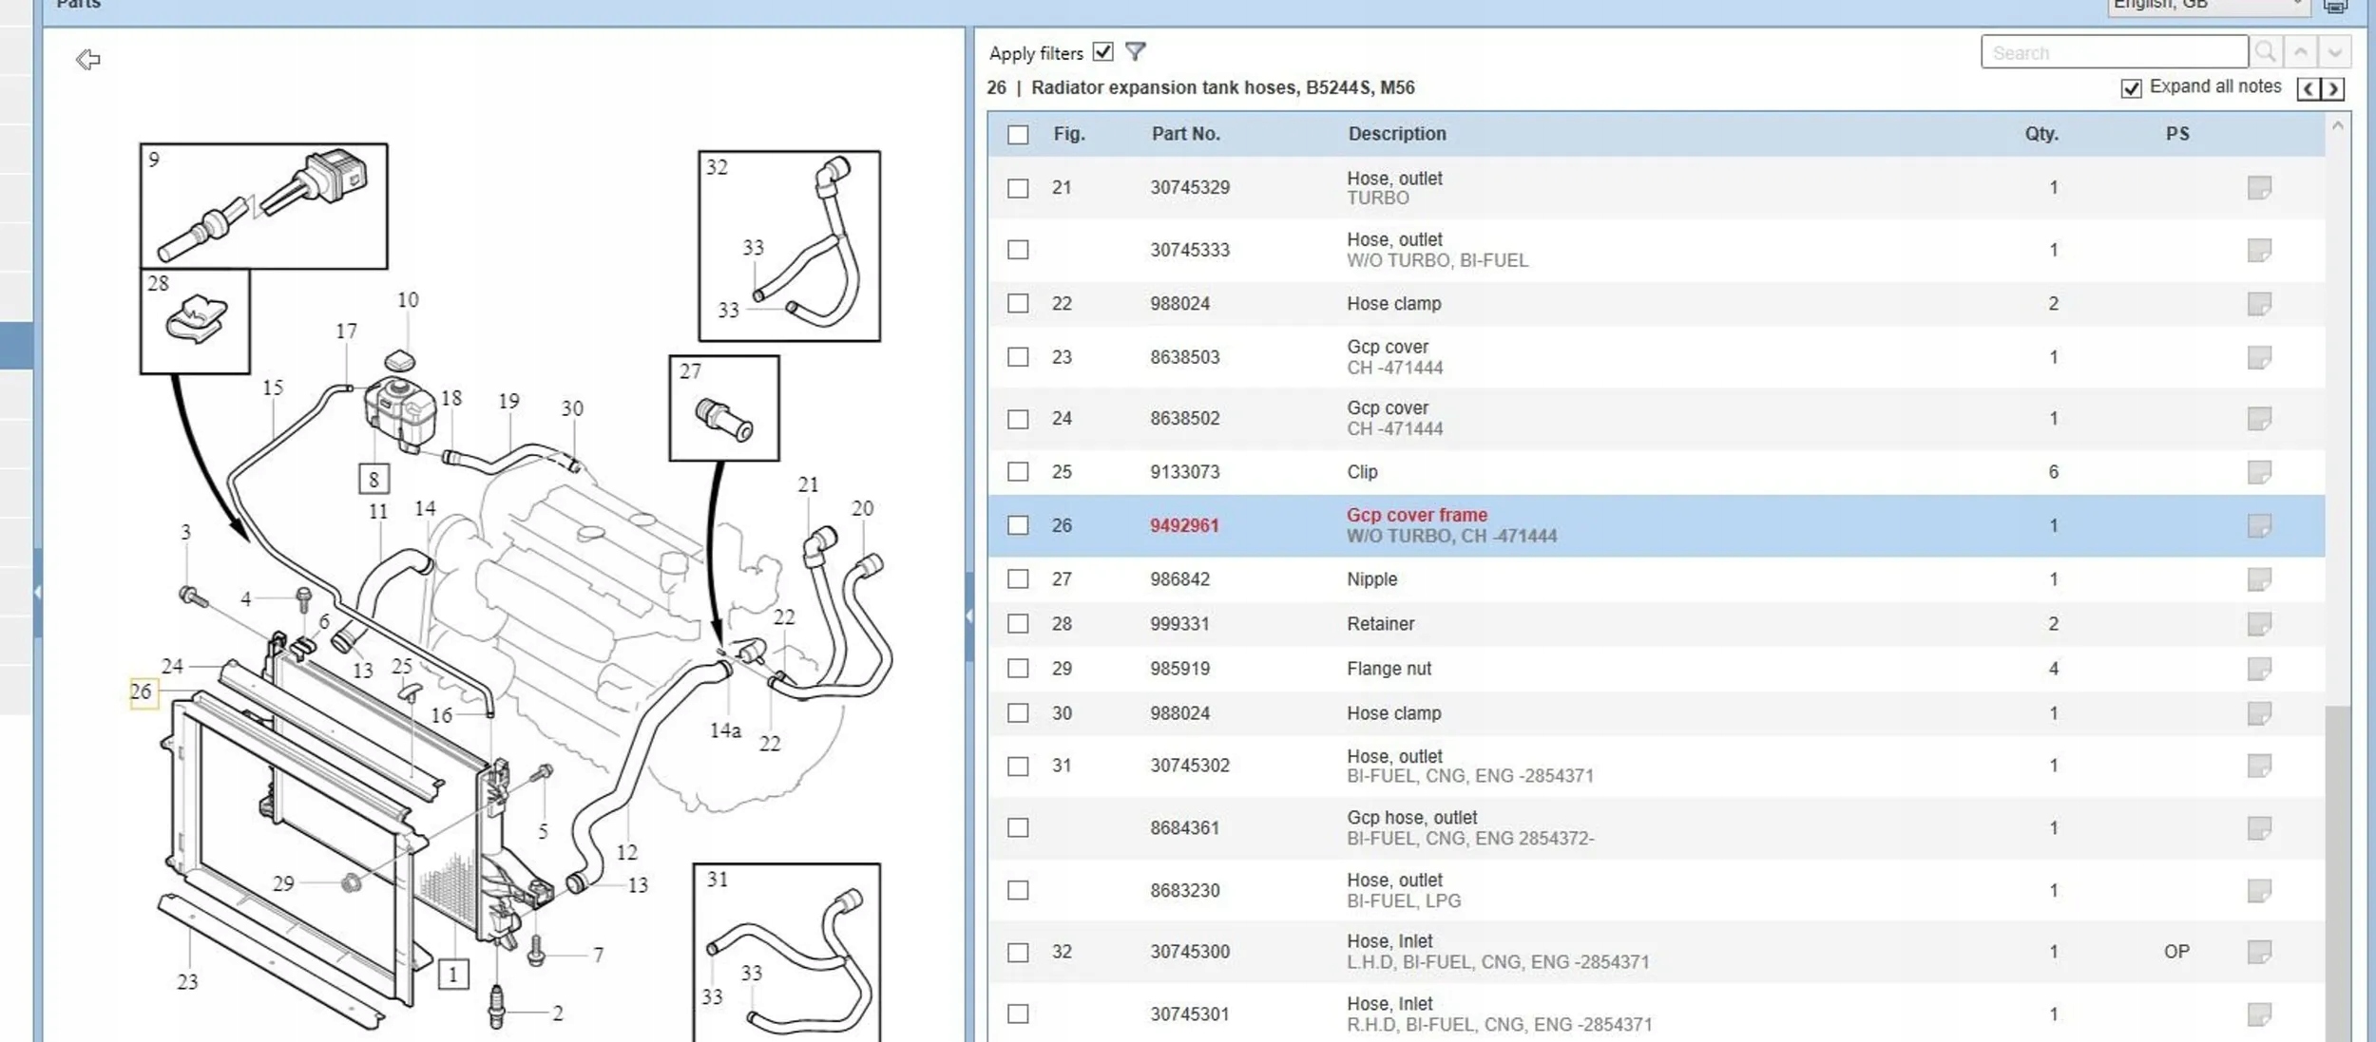Click the Description column header
Image resolution: width=2376 pixels, height=1042 pixels.
click(1396, 134)
